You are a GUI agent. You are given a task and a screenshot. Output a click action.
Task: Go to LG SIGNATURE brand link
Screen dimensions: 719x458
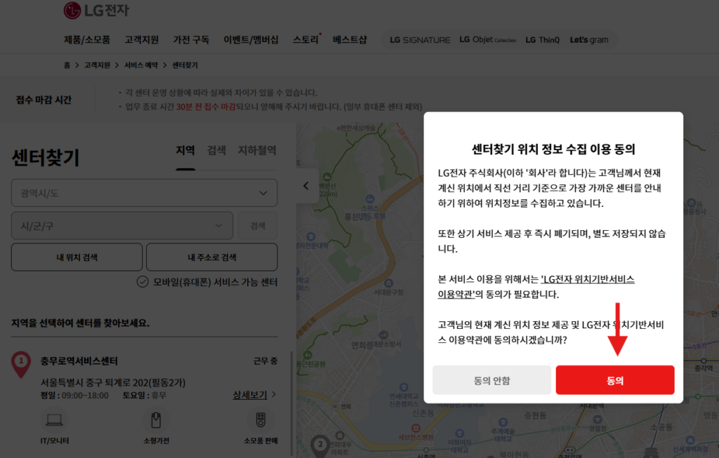point(420,40)
